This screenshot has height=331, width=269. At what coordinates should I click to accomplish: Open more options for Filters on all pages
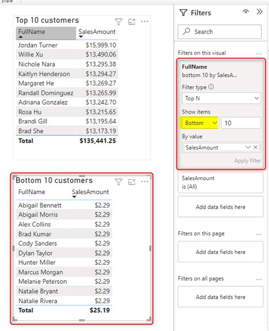point(259,279)
